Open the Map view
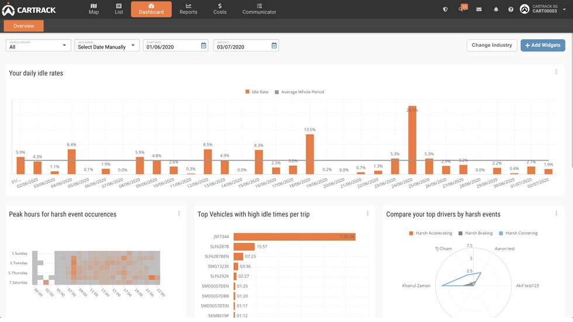The image size is (573, 322). [94, 9]
